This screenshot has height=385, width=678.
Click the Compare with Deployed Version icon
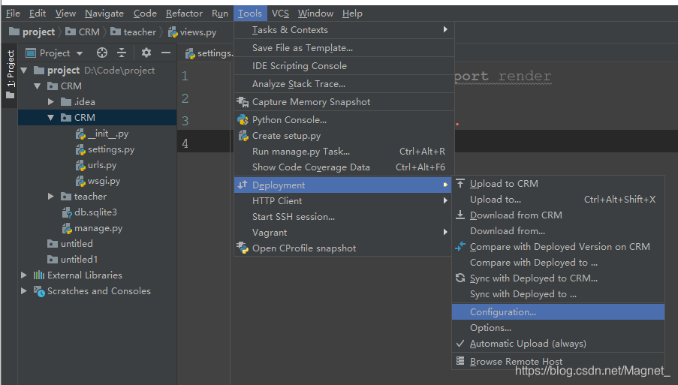(x=460, y=246)
